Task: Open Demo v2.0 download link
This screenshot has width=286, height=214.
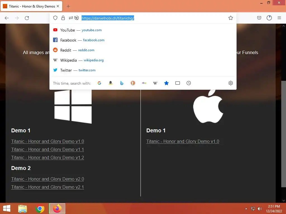Action: (x=47, y=179)
